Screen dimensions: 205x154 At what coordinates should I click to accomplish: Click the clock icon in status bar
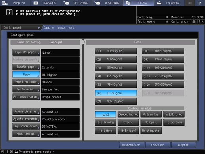click(3, 152)
